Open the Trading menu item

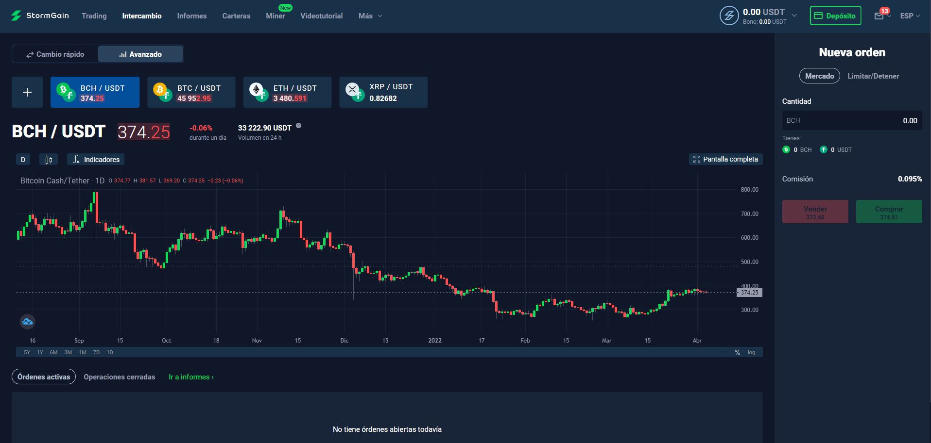[94, 16]
